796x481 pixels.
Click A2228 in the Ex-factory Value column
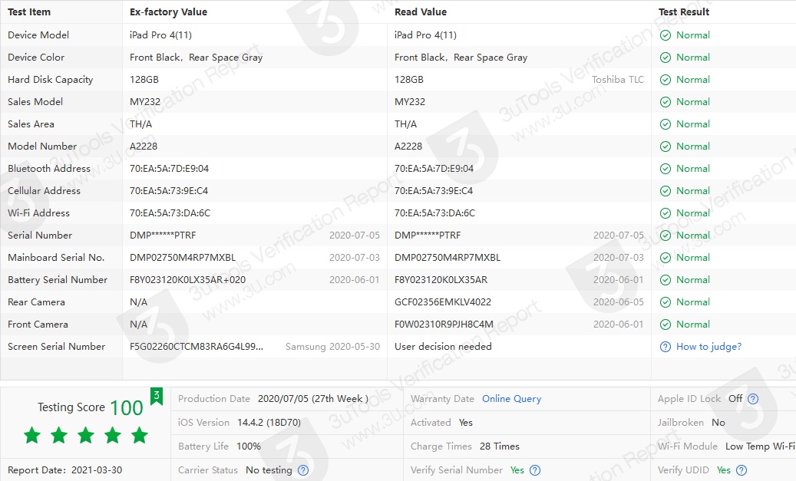tap(144, 147)
